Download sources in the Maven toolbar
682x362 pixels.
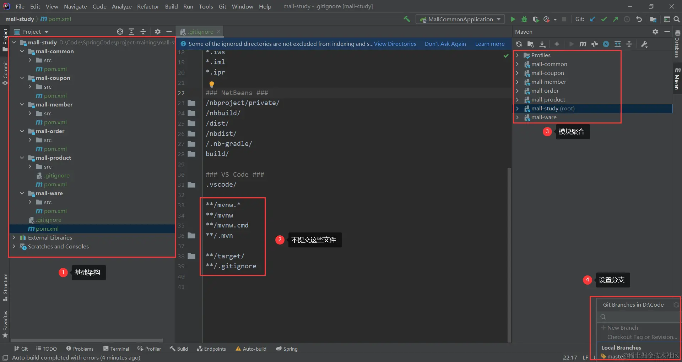[542, 44]
